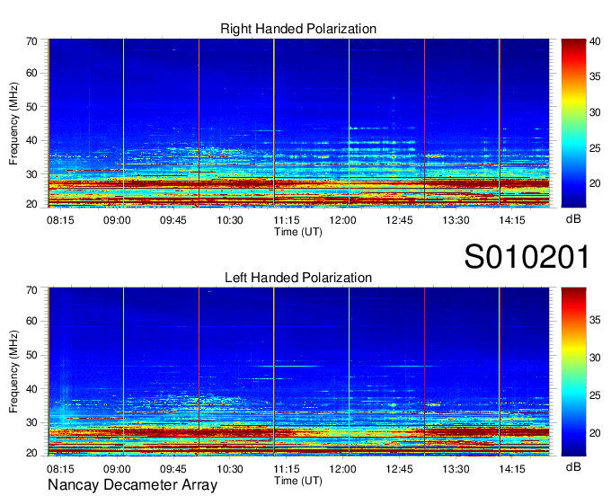Click 12:45 time tick on Right Handed plot
Viewport: 611px width, 496px height.
pos(399,220)
